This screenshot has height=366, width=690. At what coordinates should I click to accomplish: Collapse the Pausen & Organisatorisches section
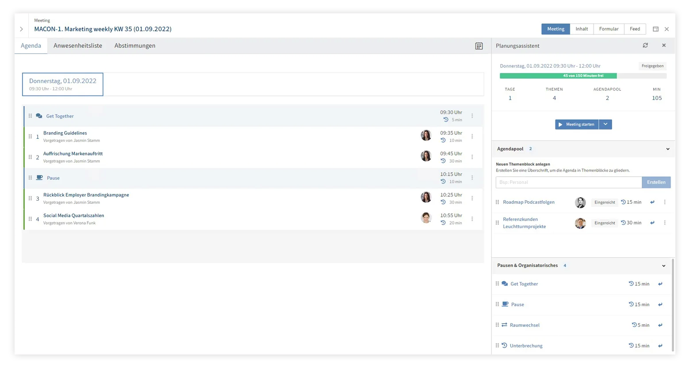663,266
